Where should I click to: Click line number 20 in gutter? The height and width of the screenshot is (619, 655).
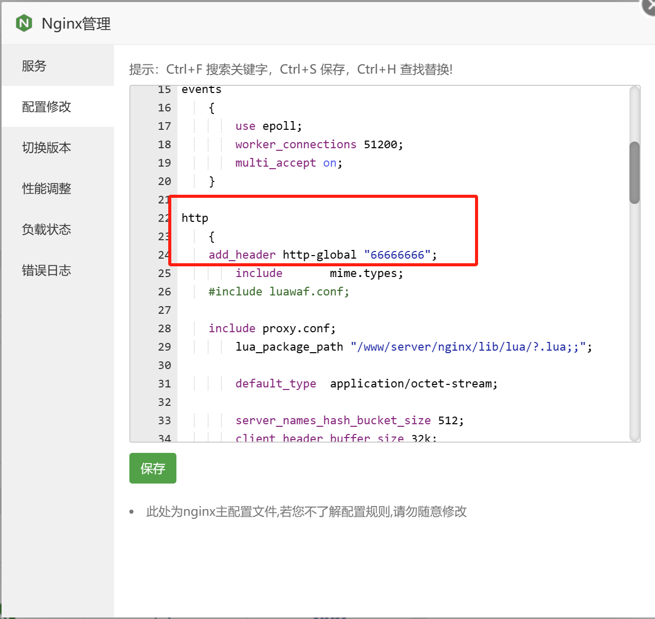165,181
